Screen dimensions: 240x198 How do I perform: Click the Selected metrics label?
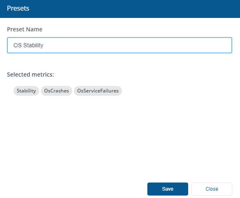click(31, 75)
